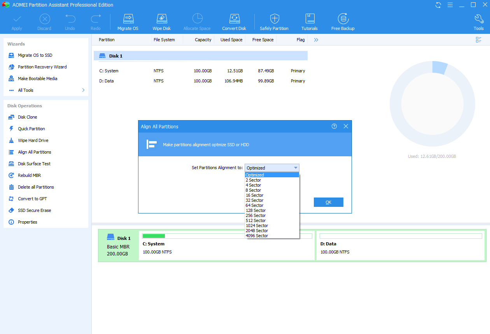This screenshot has height=334, width=490.
Task: Pick the 8 Sector option
Action: [253, 190]
